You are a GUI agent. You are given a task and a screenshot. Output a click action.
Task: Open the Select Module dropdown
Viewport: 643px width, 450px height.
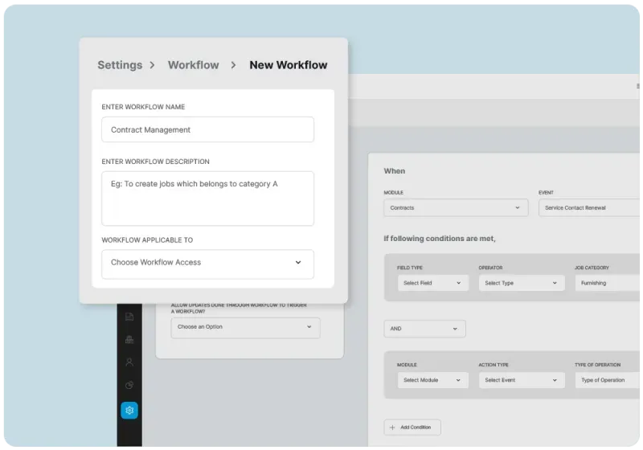click(x=432, y=380)
